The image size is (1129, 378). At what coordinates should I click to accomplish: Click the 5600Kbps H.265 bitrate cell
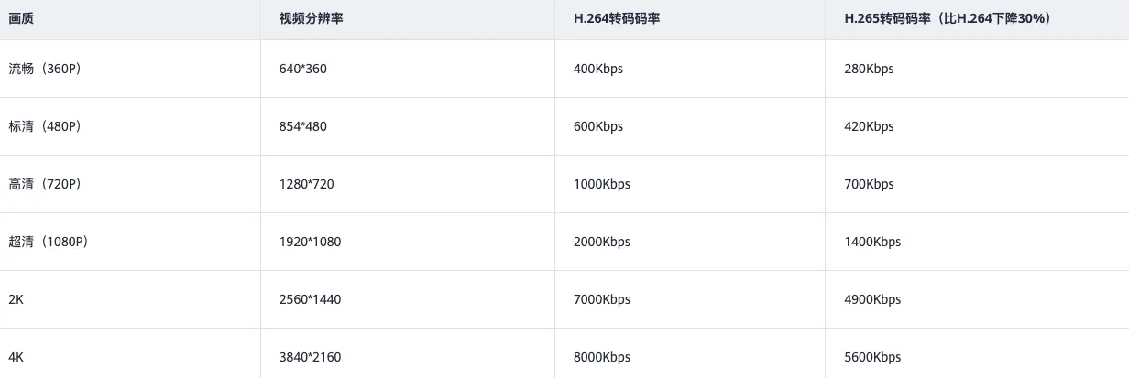tap(872, 357)
